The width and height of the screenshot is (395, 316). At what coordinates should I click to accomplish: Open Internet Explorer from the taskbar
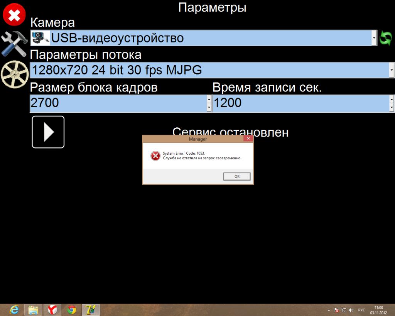pyautogui.click(x=14, y=310)
